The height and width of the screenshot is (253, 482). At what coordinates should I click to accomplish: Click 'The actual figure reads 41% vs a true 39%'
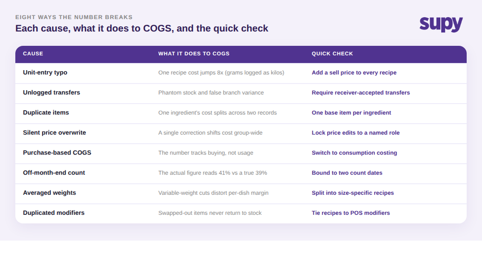(213, 173)
